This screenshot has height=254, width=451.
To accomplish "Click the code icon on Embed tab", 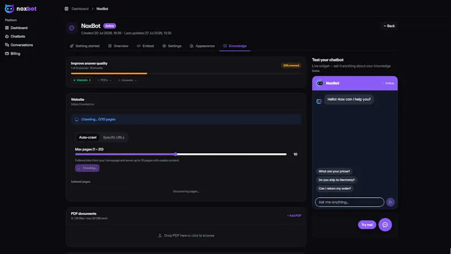I will 139,46.
